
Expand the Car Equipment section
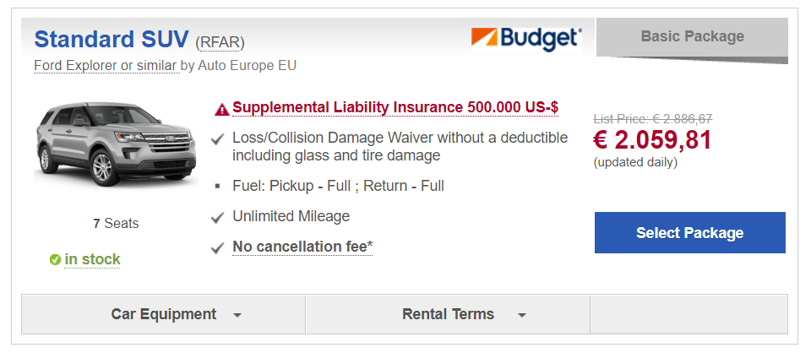[x=164, y=314]
